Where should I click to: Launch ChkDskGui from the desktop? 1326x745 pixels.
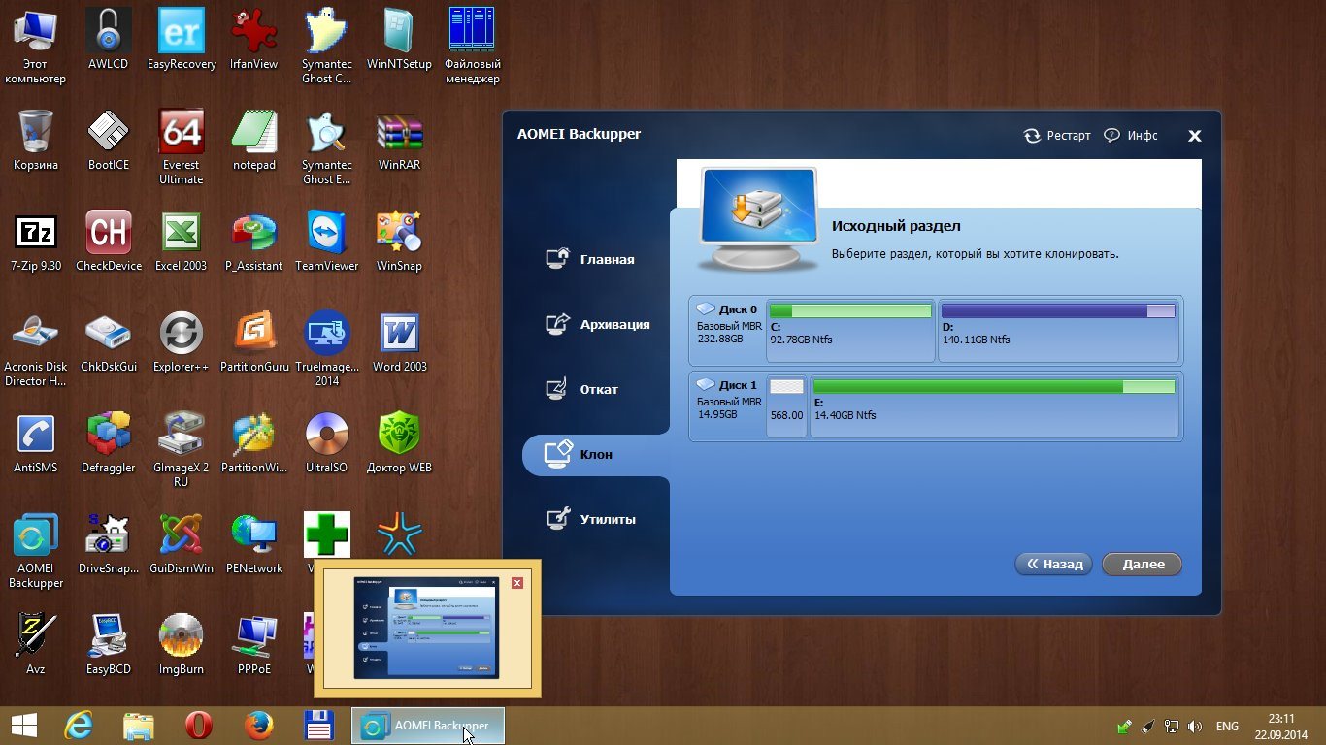pyautogui.click(x=108, y=342)
